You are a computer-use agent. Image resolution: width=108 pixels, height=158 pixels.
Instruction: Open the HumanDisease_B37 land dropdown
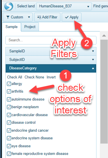64,6
